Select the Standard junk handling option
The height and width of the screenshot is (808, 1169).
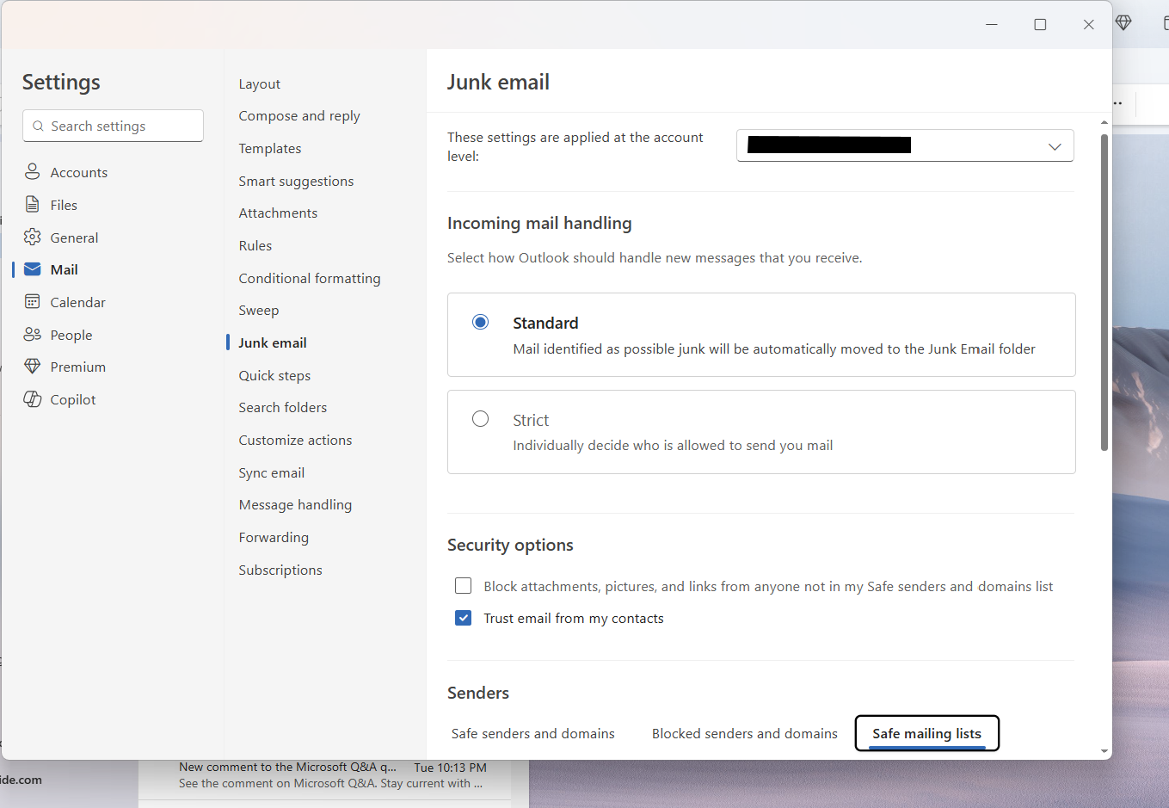pyautogui.click(x=480, y=322)
